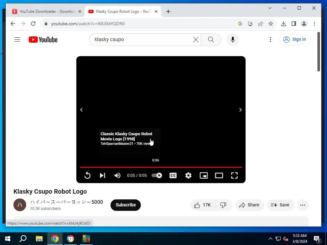Screen dimensions: 327x245
Task: Enter fullscreen mode
Action: (234, 175)
